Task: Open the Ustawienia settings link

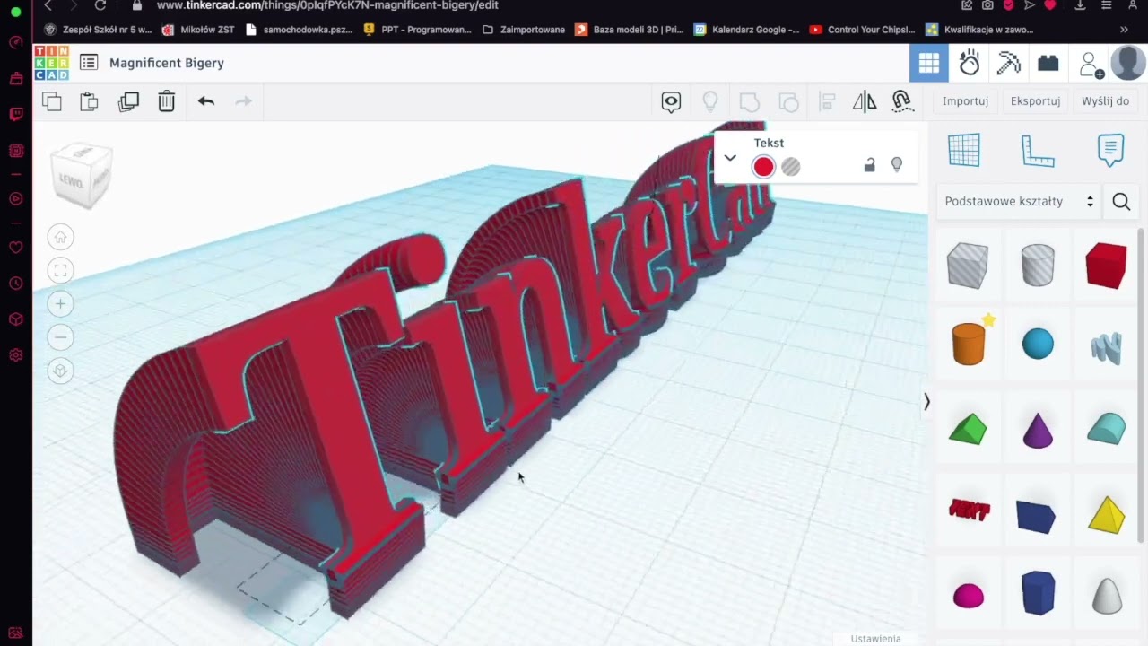Action: click(x=875, y=638)
